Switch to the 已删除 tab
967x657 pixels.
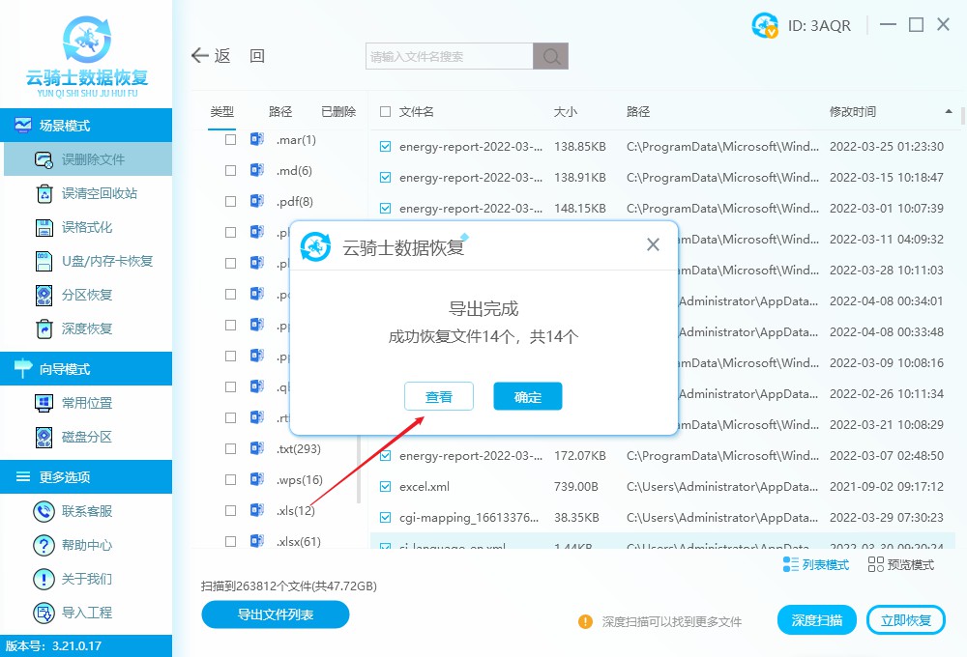coord(337,110)
